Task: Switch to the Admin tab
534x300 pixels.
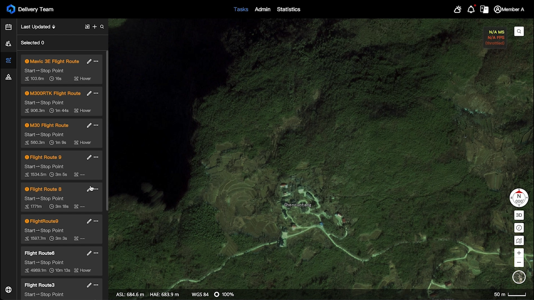Action: click(262, 9)
